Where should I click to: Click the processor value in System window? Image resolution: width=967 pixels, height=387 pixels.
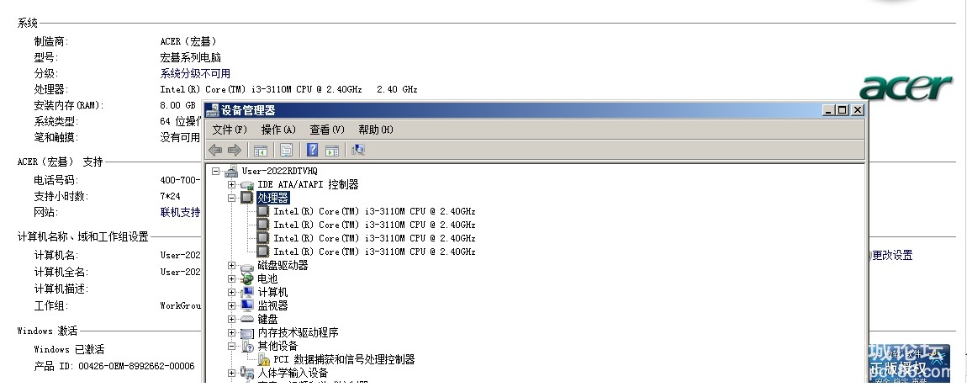coord(288,89)
